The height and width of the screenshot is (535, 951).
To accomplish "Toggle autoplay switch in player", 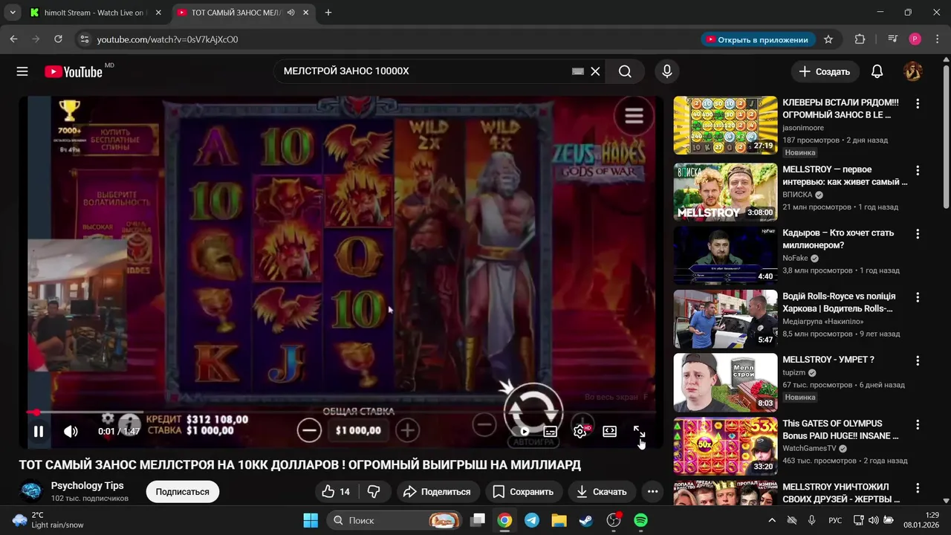I will point(523,431).
